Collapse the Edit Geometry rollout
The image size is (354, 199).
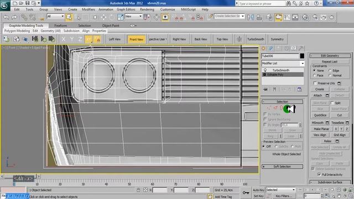click(x=330, y=56)
